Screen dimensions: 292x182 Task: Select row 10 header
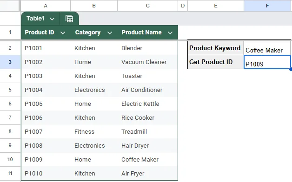(10, 160)
